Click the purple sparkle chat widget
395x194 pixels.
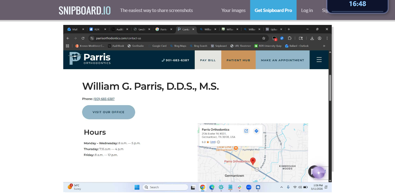tap(318, 172)
